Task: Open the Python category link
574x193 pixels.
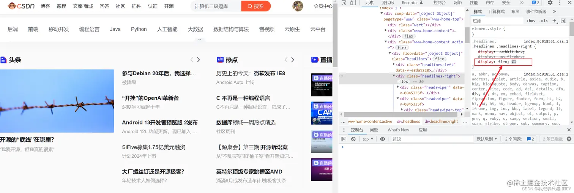Action: tap(139, 29)
